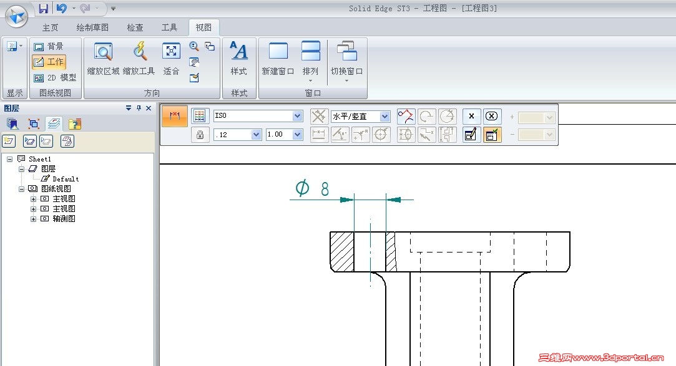Open the library tab icon in side panel
Viewport: 676px width, 366px height.
click(x=12, y=124)
